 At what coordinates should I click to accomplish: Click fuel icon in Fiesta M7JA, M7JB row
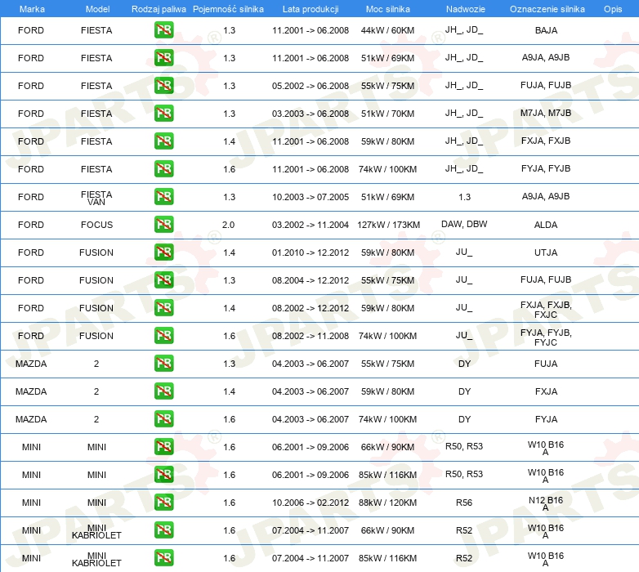163,114
